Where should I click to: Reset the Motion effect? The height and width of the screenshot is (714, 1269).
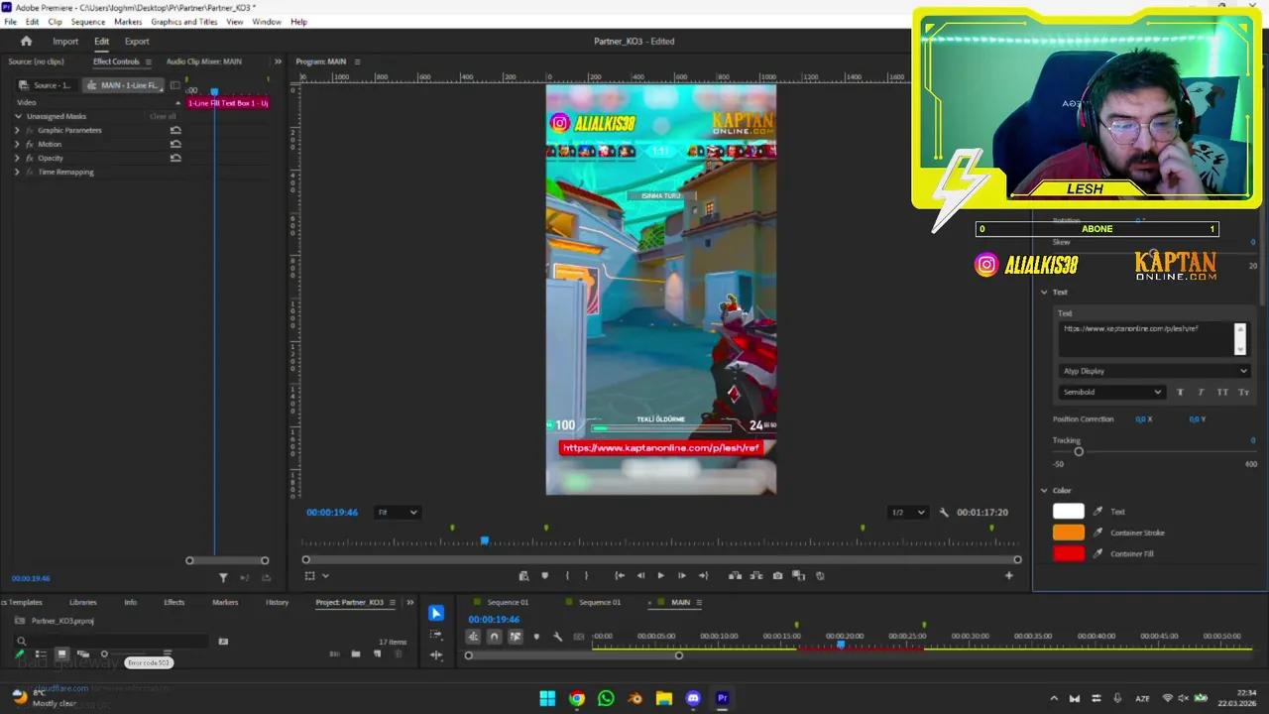175,144
